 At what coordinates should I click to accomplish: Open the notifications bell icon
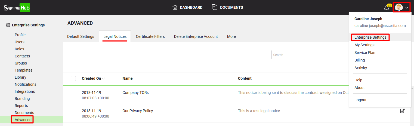coord(387,8)
